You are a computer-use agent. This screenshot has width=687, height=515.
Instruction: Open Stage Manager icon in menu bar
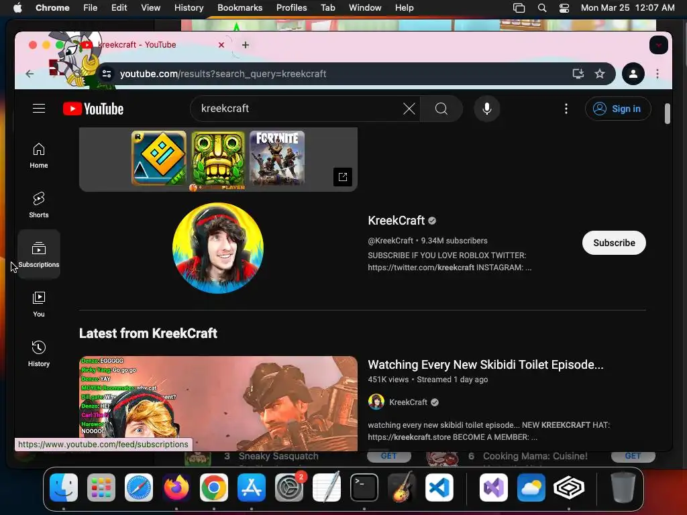click(x=519, y=8)
